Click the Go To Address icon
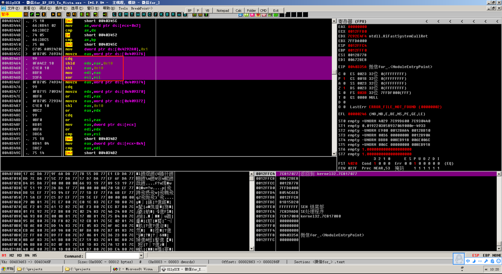Viewport: 502px width, 274px height. (105, 14)
